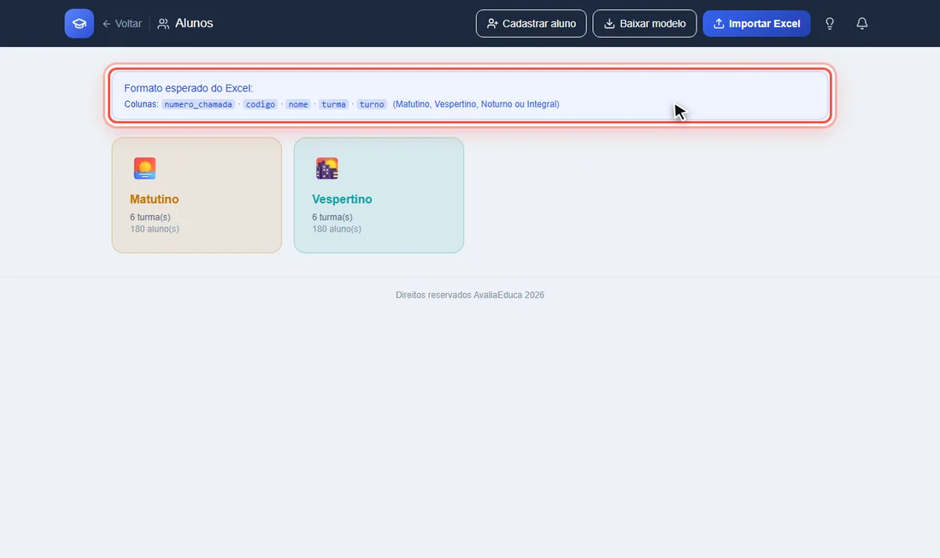Click the numero_chamada column tag
Screen dimensions: 940x558
[x=198, y=104]
